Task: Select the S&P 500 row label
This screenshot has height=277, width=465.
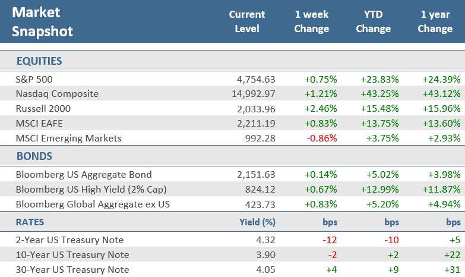Action: (x=34, y=79)
